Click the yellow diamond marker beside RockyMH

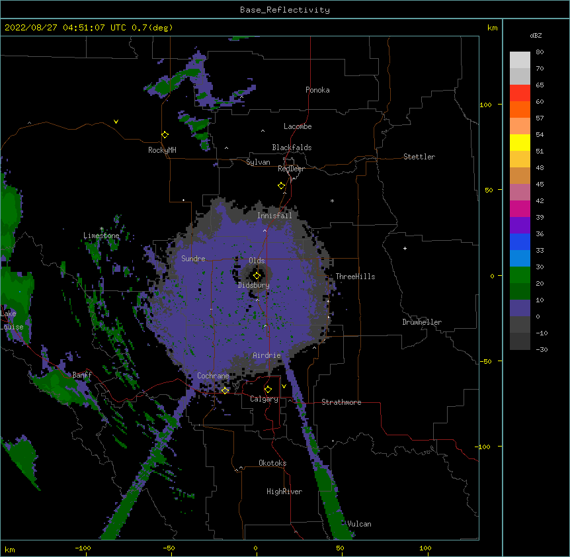[165, 135]
